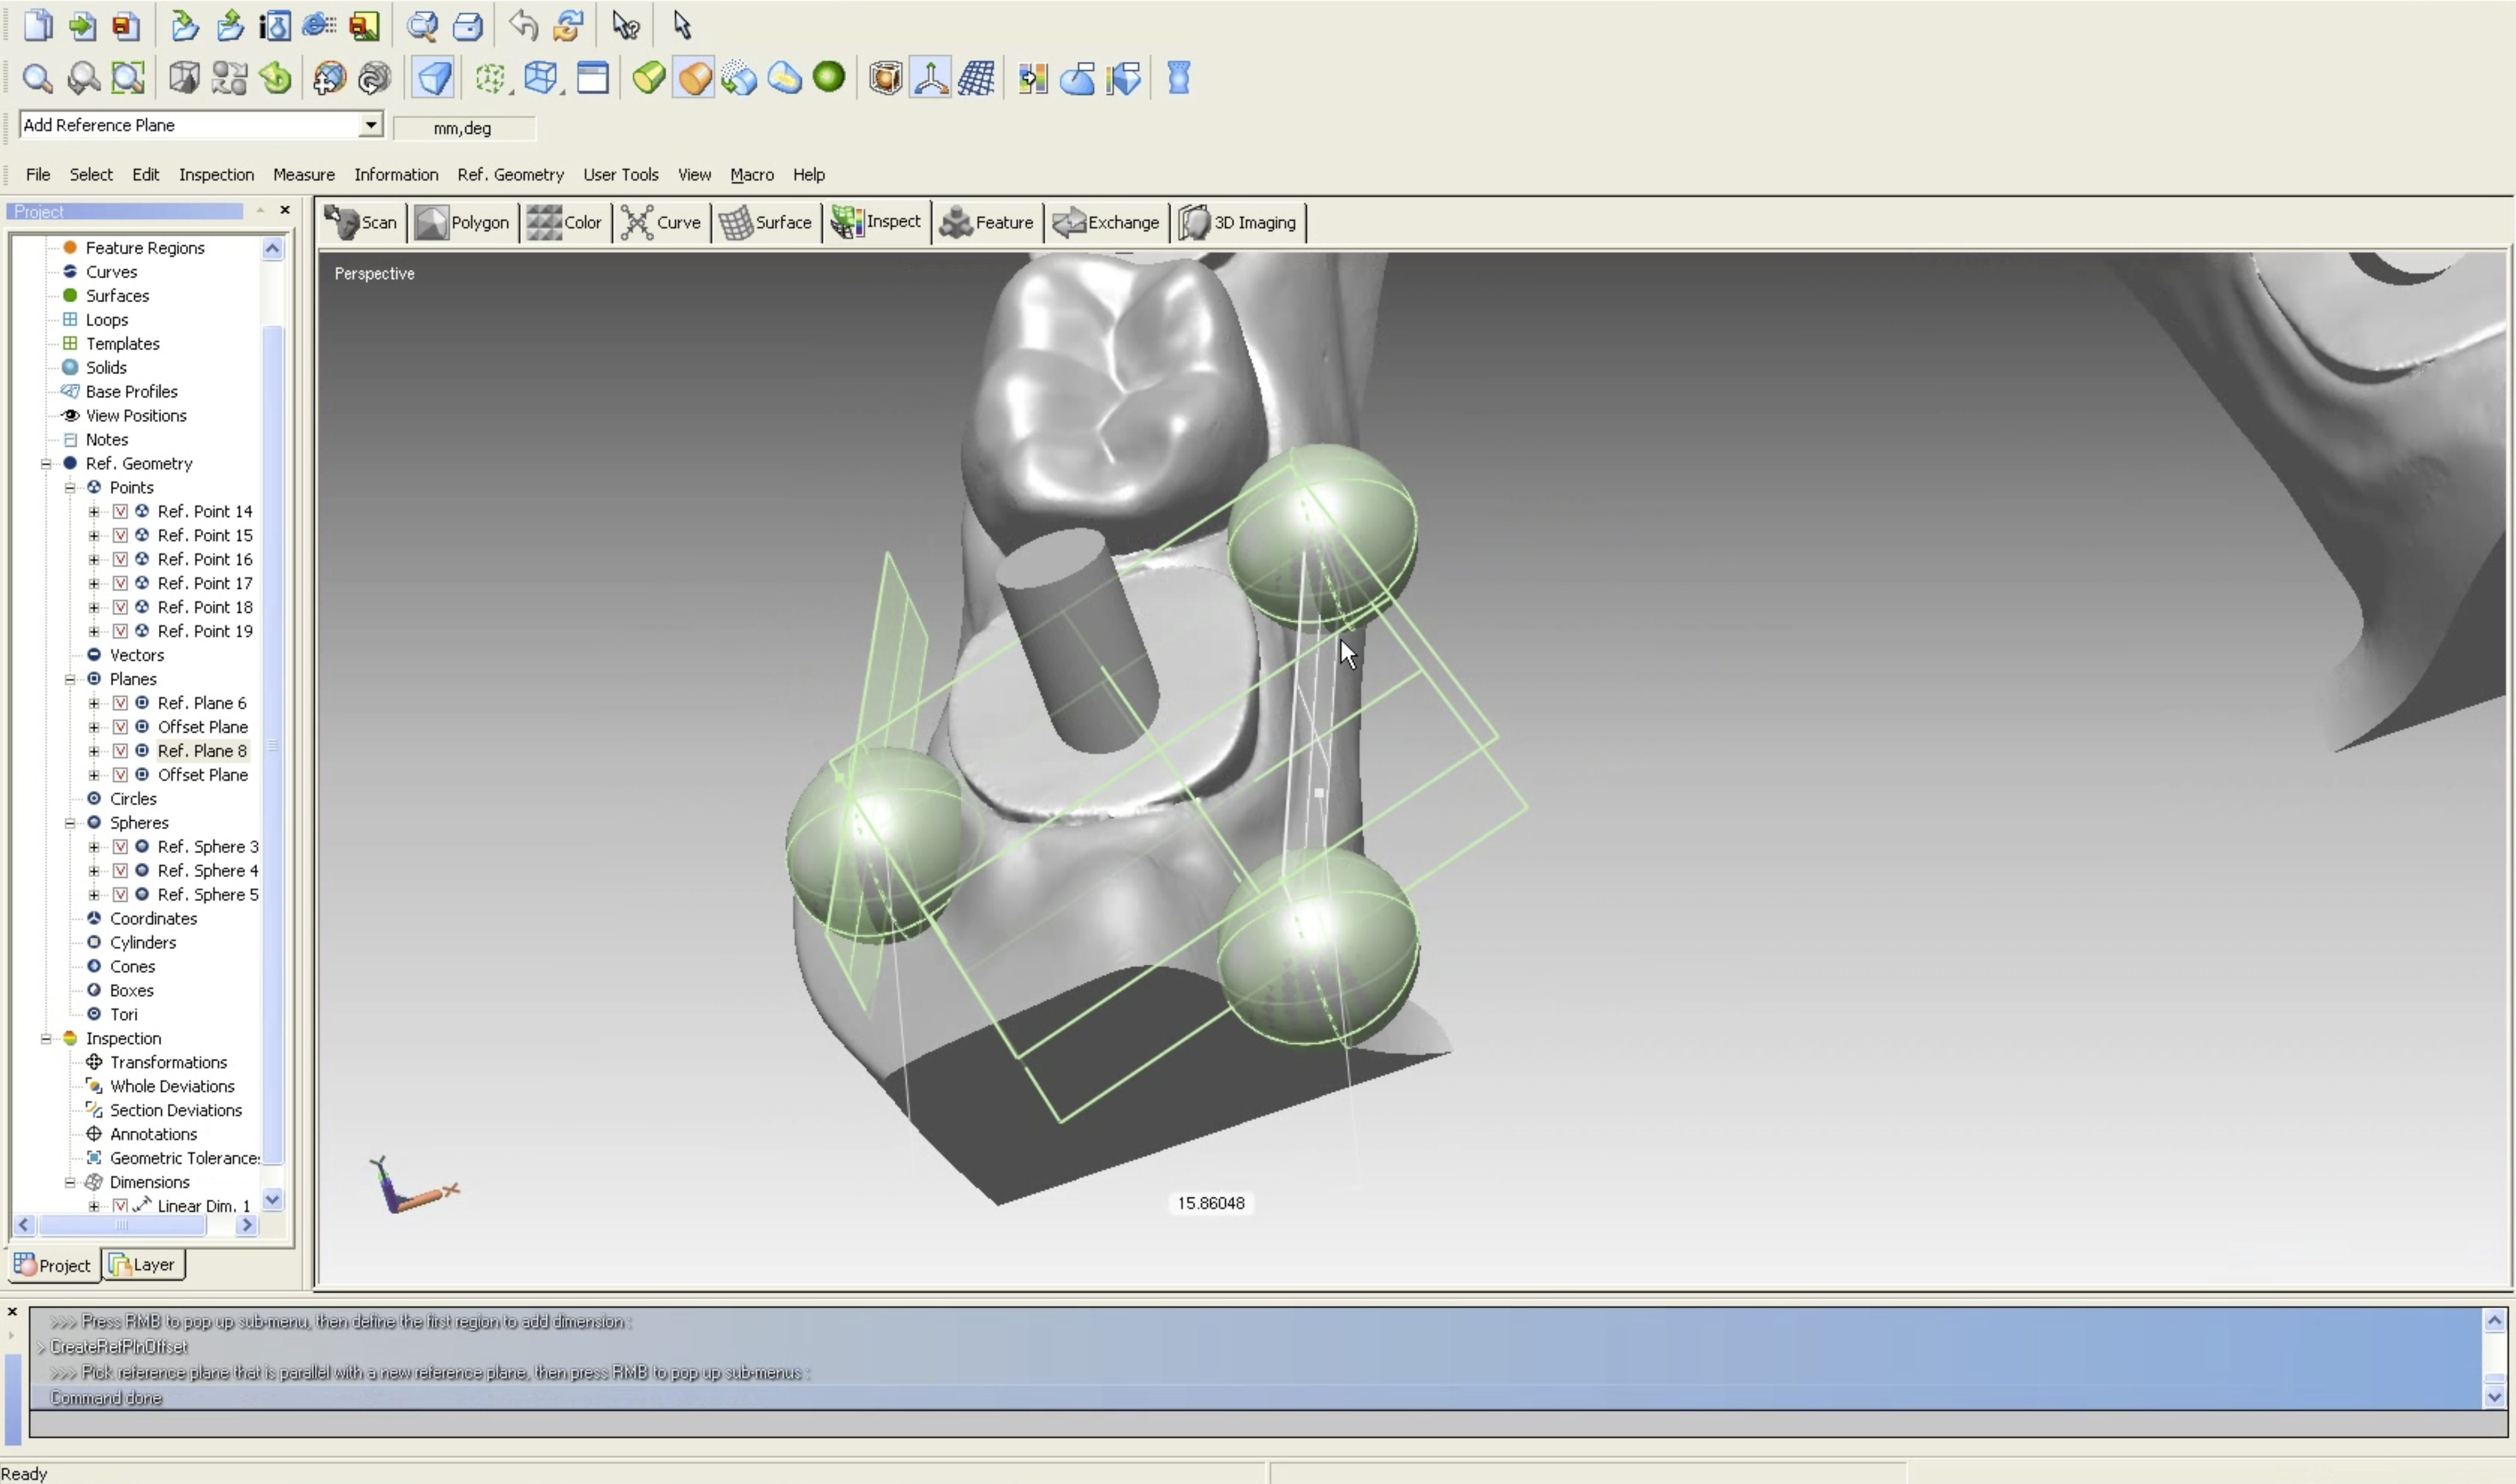Click the context help pointer icon
The height and width of the screenshot is (1484, 2516).
[x=625, y=25]
